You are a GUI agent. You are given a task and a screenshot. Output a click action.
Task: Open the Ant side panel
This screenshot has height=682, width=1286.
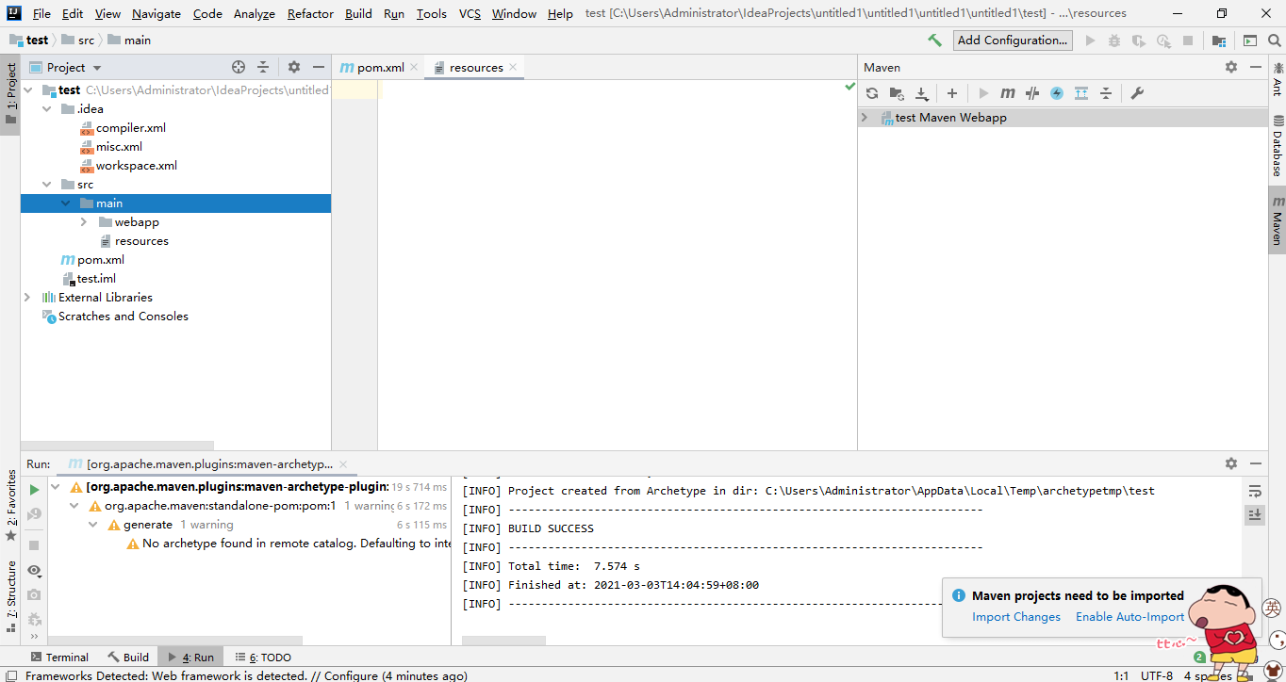click(1278, 79)
